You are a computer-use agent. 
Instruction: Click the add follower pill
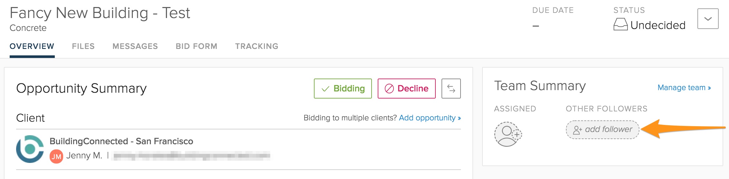tap(602, 129)
